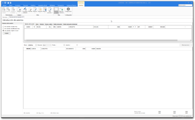195x120 pixels.
Task: Open Conceptos prefijados tool in ribbon
Action: pyautogui.click(x=25, y=10)
